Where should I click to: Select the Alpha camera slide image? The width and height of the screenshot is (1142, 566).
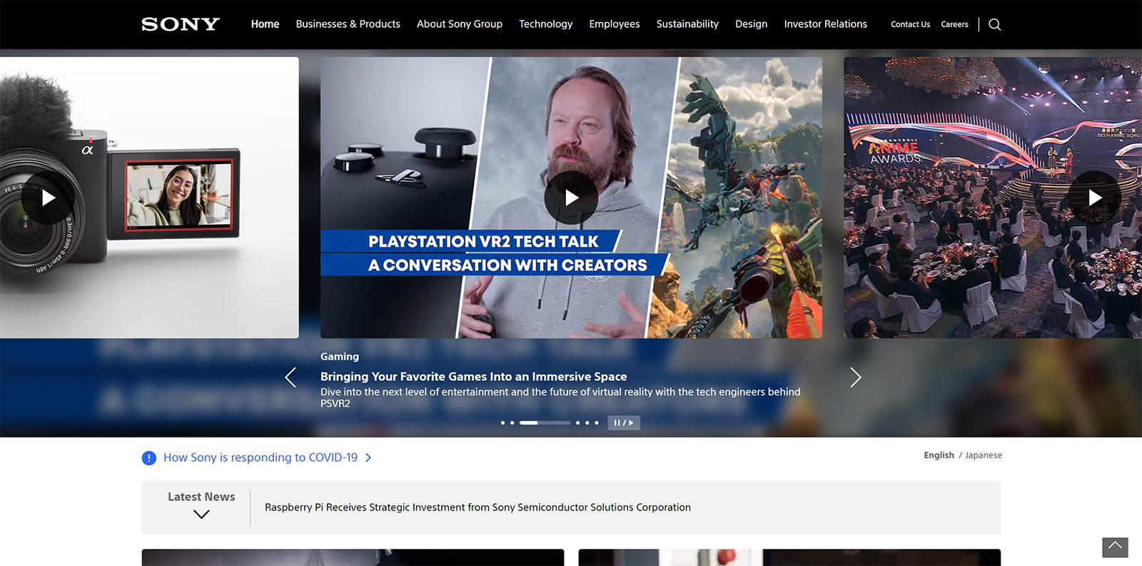tap(149, 198)
